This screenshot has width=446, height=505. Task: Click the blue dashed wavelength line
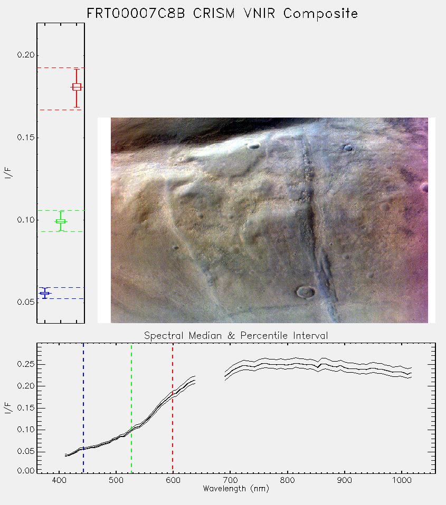coord(83,407)
